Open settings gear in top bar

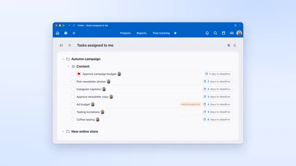coord(66,33)
